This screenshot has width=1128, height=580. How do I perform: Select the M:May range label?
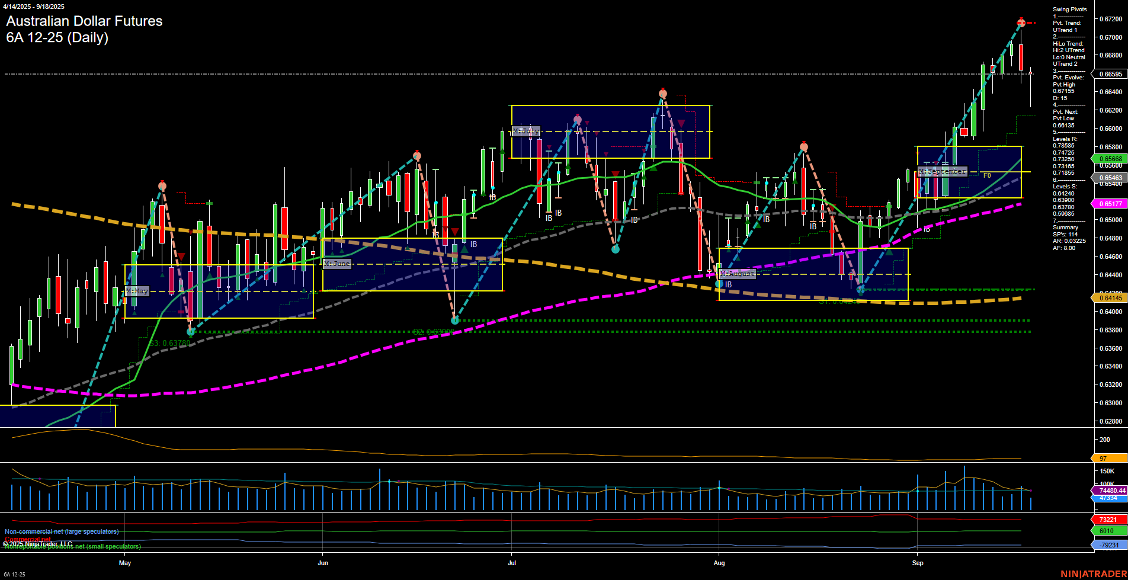click(137, 291)
